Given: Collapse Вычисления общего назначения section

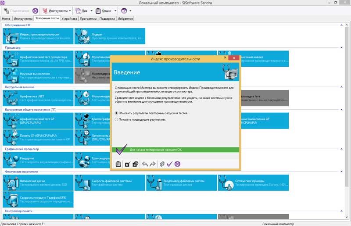Looking at the screenshot, I should tap(341, 110).
